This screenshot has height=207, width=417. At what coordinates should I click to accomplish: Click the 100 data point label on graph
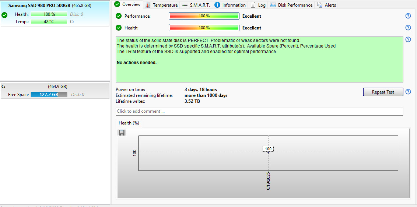[268, 149]
